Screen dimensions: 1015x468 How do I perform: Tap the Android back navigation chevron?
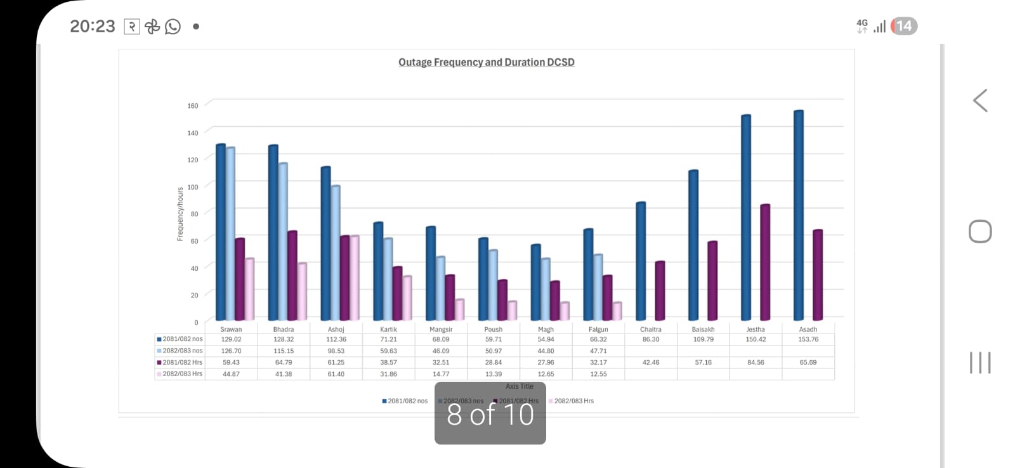click(x=980, y=101)
